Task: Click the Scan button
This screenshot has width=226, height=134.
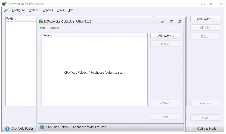Action: click(165, 117)
